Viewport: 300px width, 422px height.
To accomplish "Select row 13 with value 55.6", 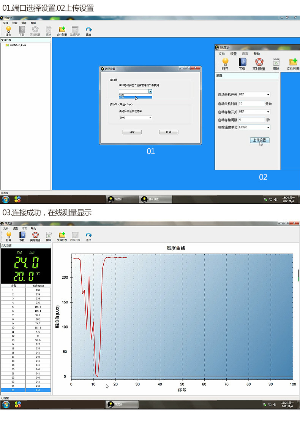I will pos(26,340).
